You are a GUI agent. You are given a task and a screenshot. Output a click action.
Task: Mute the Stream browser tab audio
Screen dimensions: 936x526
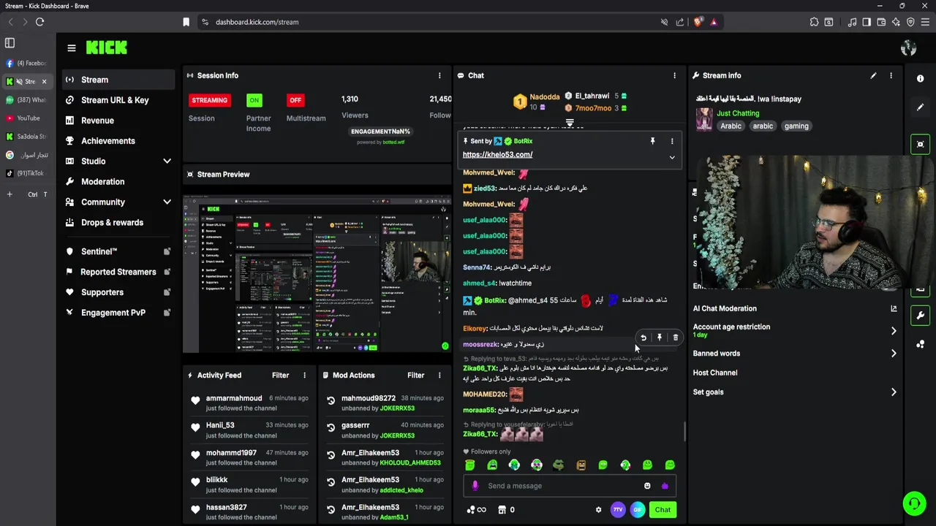click(x=20, y=81)
